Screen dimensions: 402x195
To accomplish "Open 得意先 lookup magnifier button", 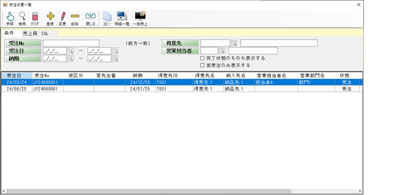I will [x=234, y=43].
